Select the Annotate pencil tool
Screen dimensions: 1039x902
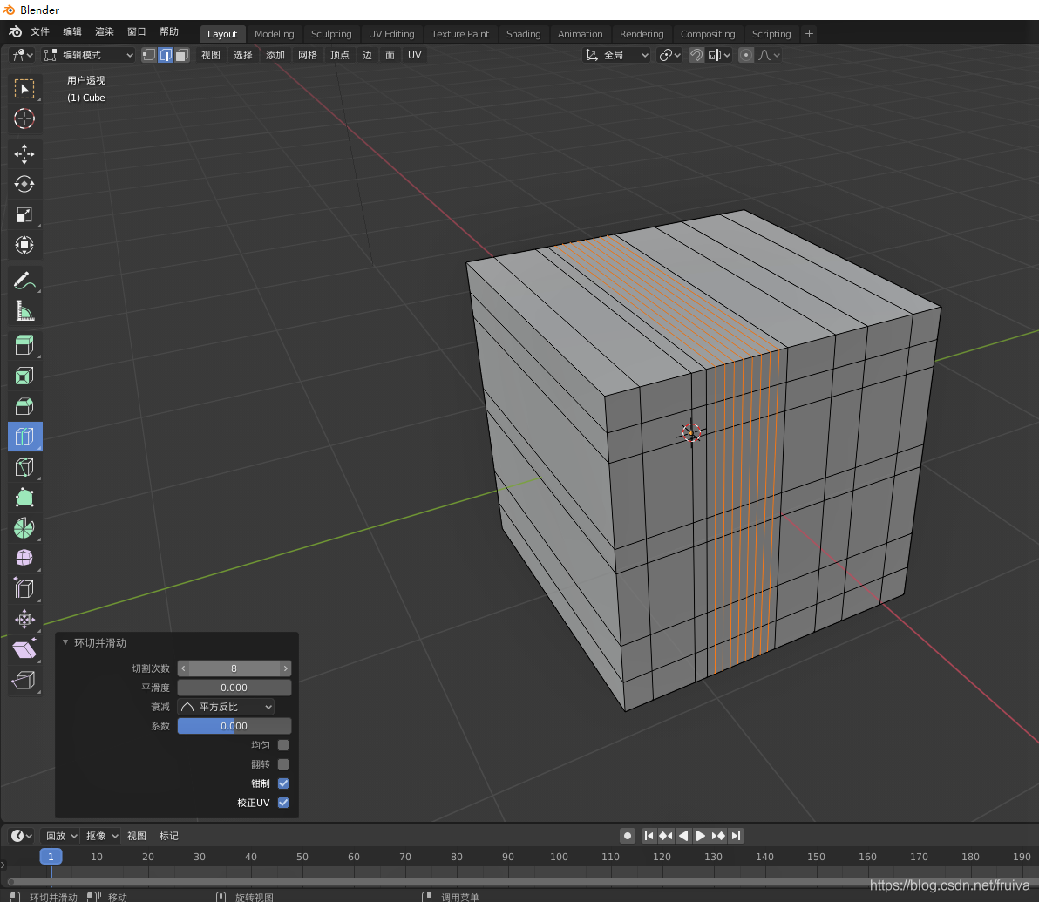24,281
